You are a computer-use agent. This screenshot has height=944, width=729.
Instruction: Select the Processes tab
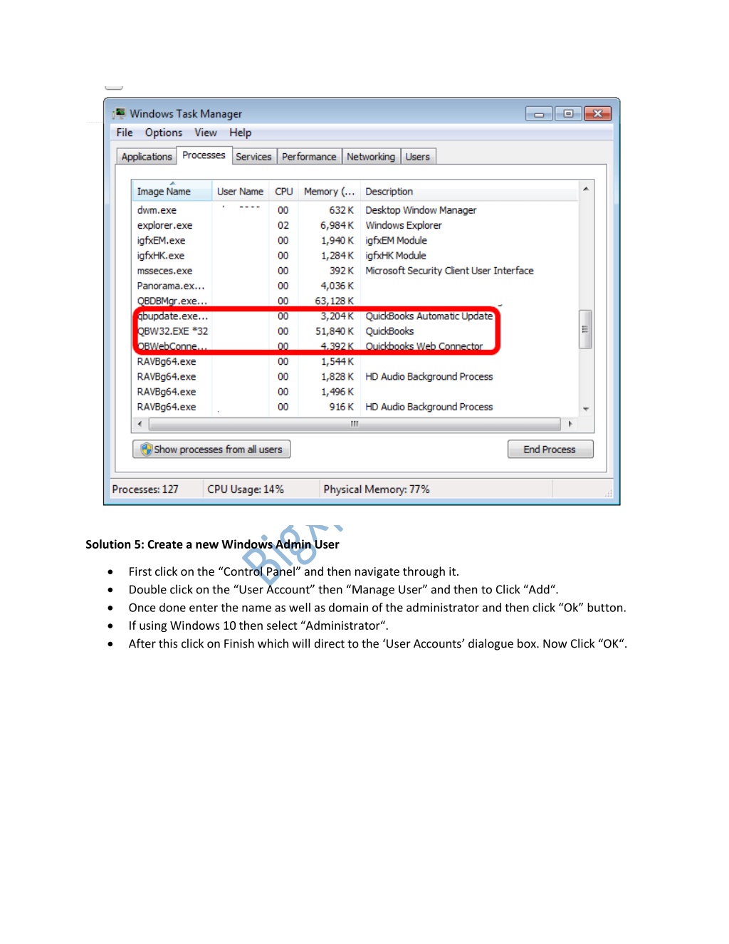(x=204, y=155)
